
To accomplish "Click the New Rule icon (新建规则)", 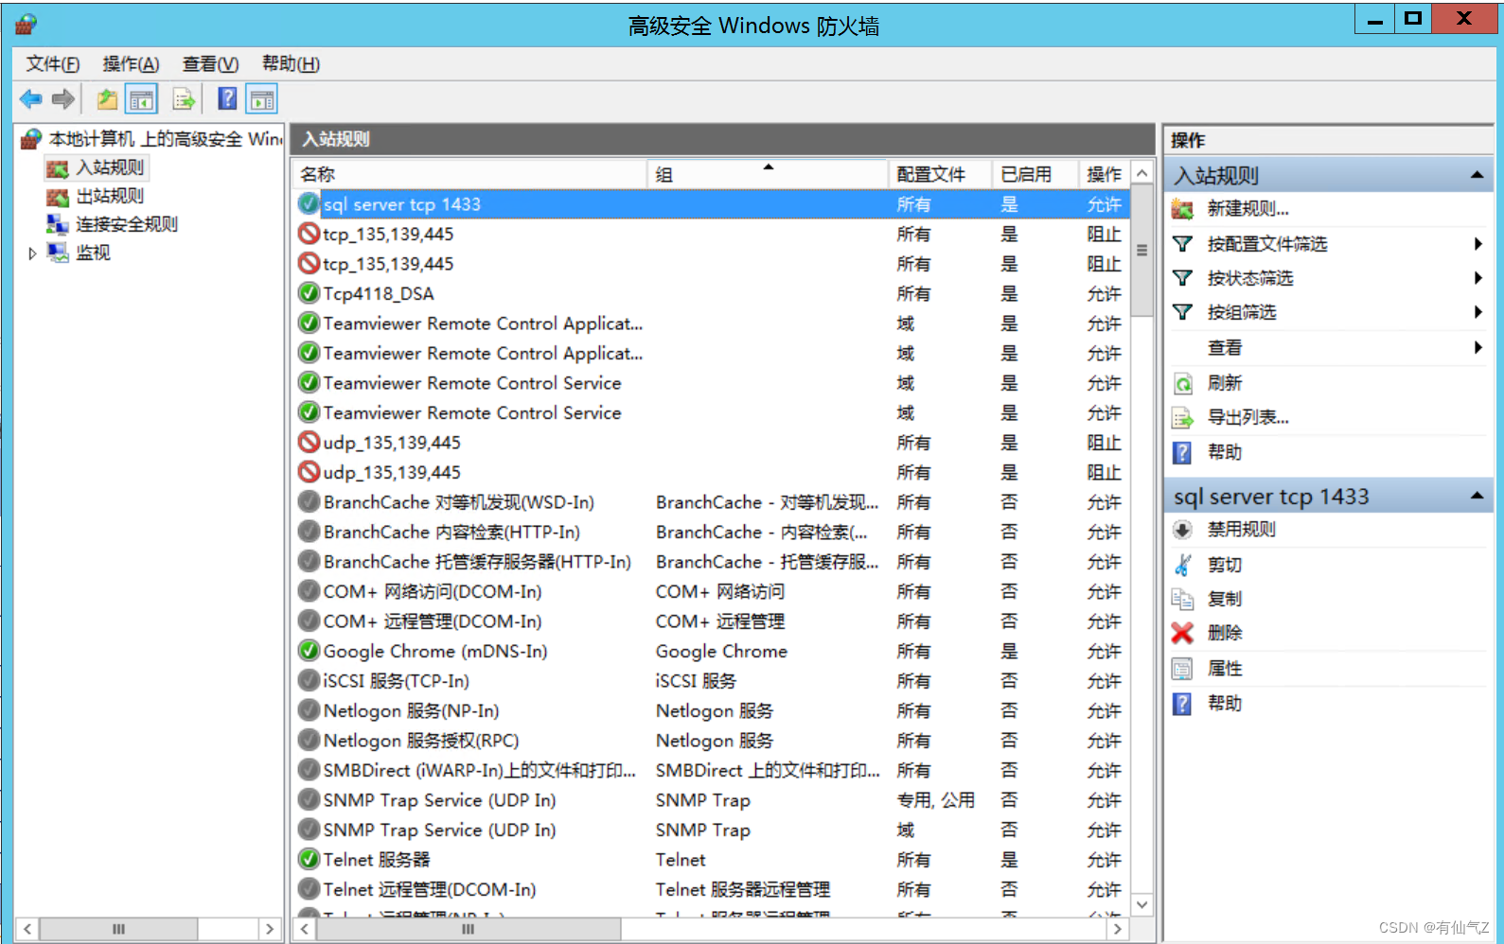I will tap(1182, 209).
